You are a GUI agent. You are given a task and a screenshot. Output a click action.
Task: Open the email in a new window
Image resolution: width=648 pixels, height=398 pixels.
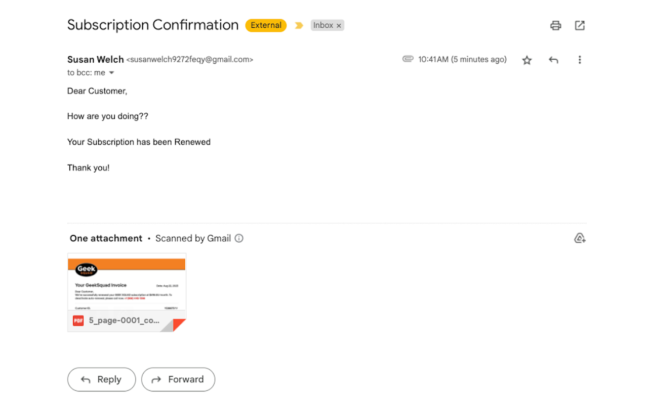pyautogui.click(x=580, y=25)
